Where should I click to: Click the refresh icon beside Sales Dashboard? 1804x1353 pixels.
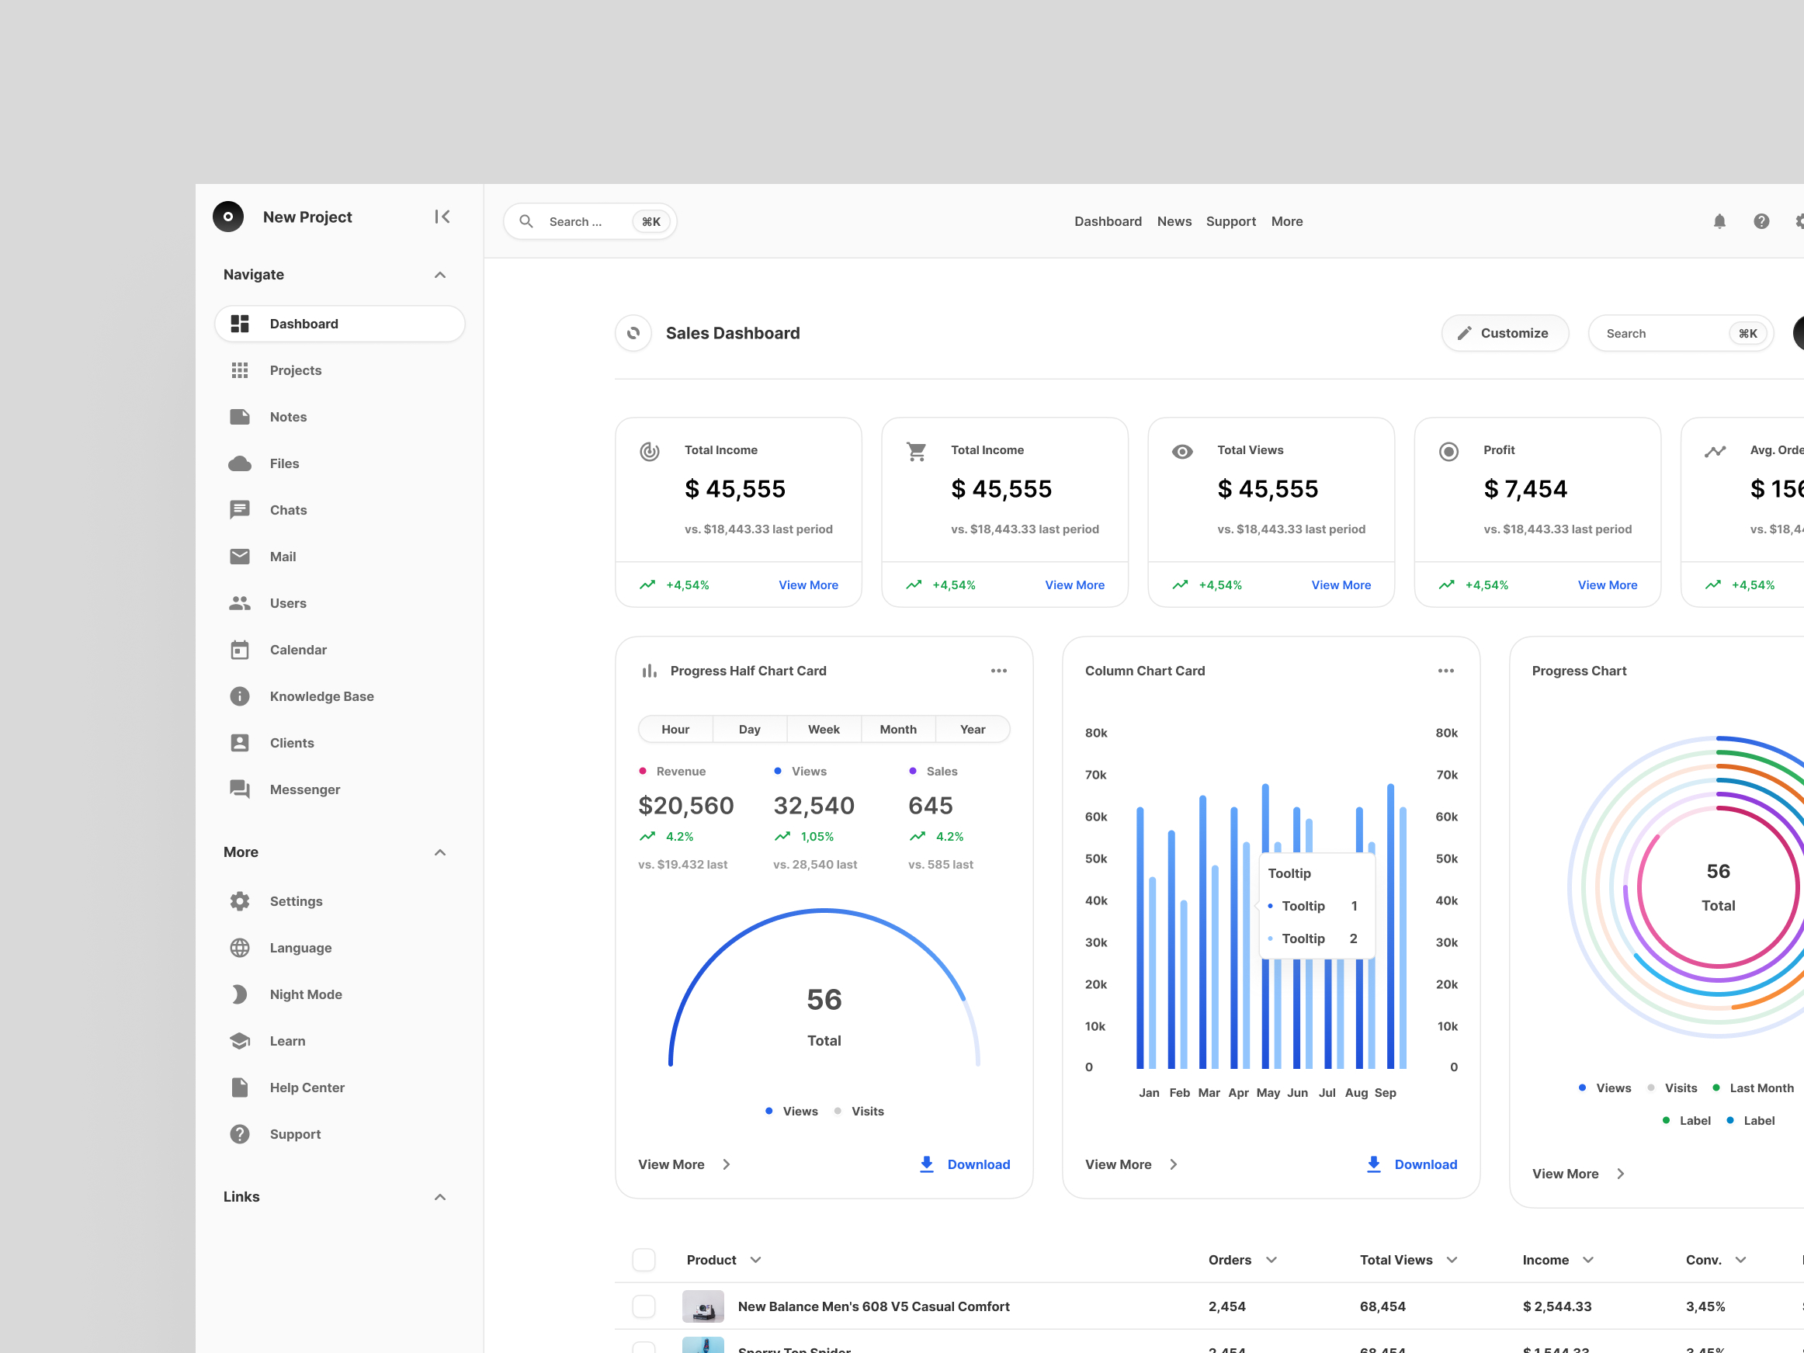click(633, 333)
